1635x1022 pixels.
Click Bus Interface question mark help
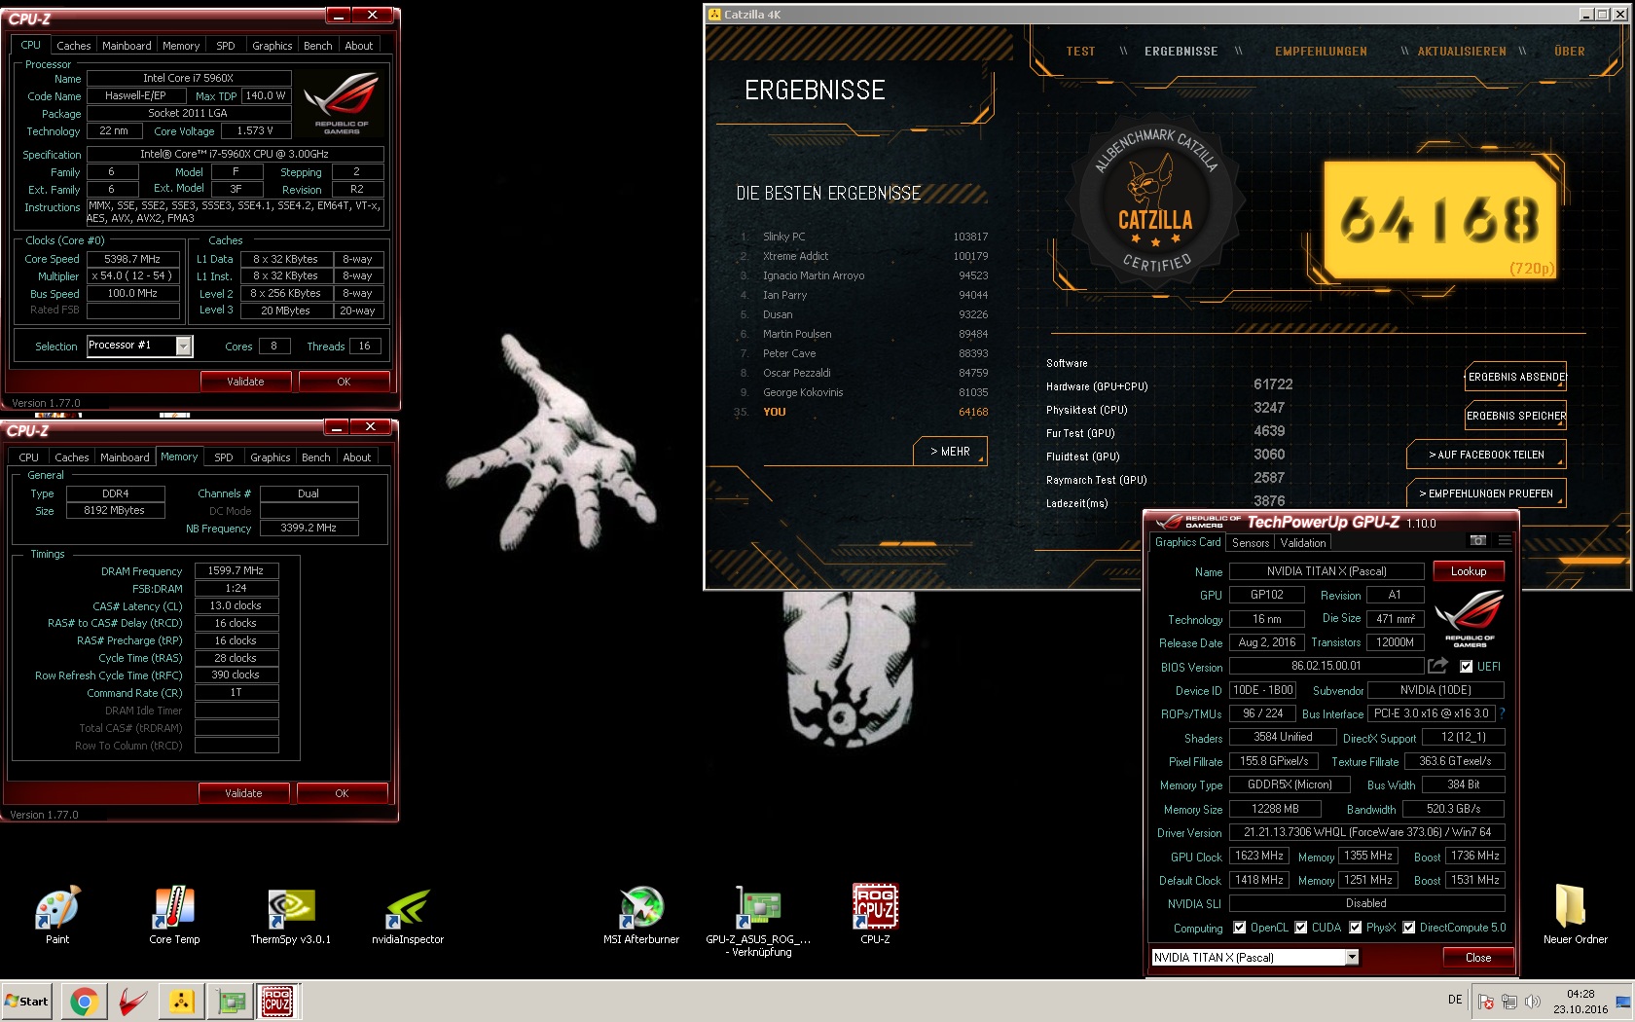[x=1503, y=713]
